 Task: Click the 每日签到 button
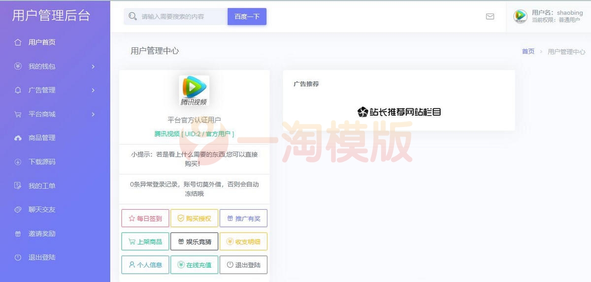pos(145,218)
